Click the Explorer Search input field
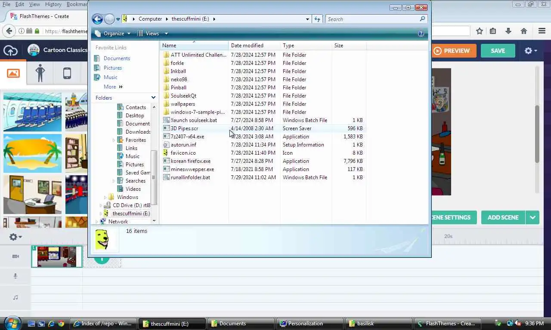551x330 pixels. [x=373, y=19]
